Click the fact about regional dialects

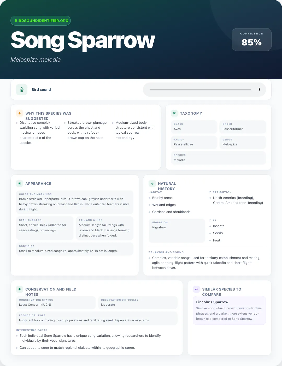click(77, 348)
